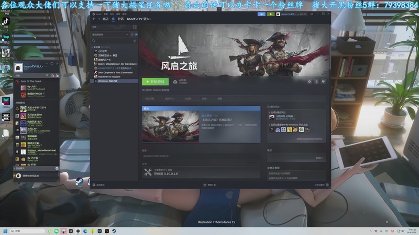Image resolution: width=419 pixels, height=235 pixels.
Task: Open the featured news thumbnail image
Action: click(171, 126)
